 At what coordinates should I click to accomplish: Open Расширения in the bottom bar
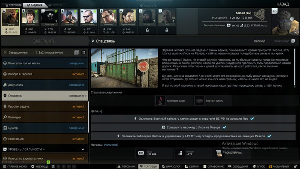(x=279, y=166)
